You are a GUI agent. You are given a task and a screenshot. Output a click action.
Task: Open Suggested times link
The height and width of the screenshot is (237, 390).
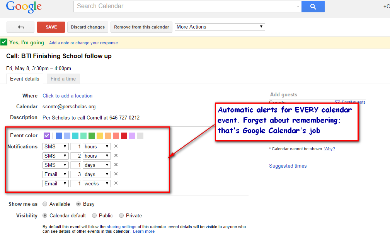[288, 166]
